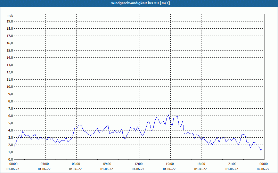Image resolution: width=278 pixels, height=173 pixels.
Task: Click the '21:00' time axis label
Action: point(232,164)
